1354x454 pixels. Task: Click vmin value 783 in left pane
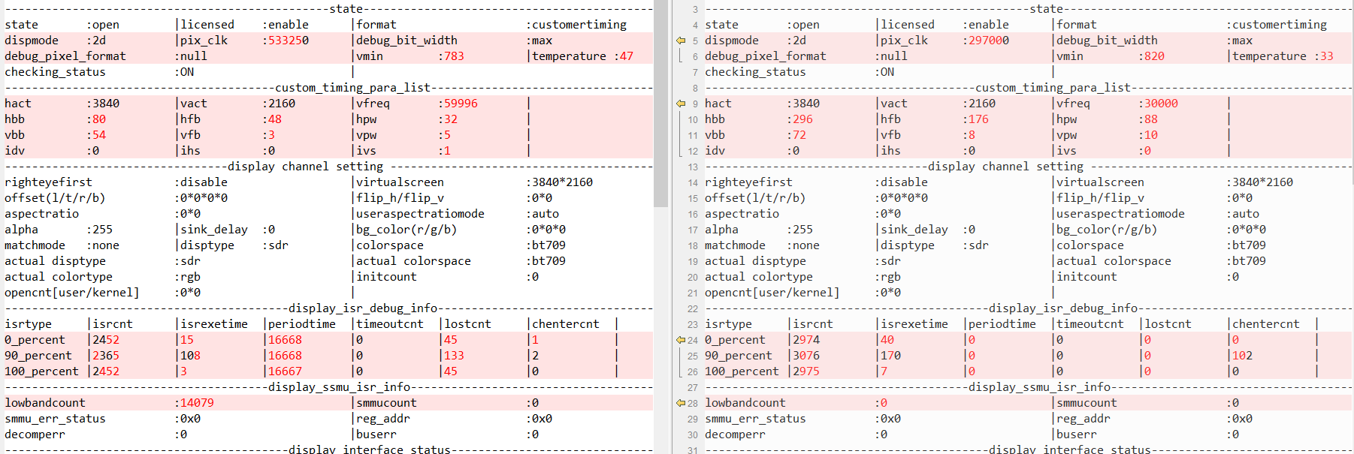[454, 56]
